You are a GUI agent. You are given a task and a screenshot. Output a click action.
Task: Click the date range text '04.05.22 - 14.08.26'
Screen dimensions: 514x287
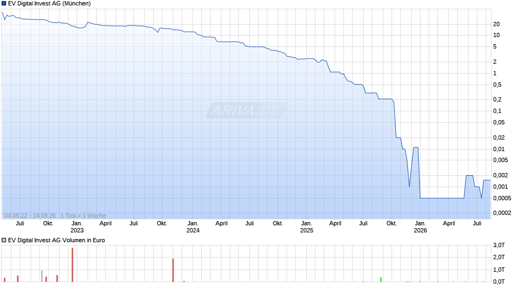click(x=30, y=216)
